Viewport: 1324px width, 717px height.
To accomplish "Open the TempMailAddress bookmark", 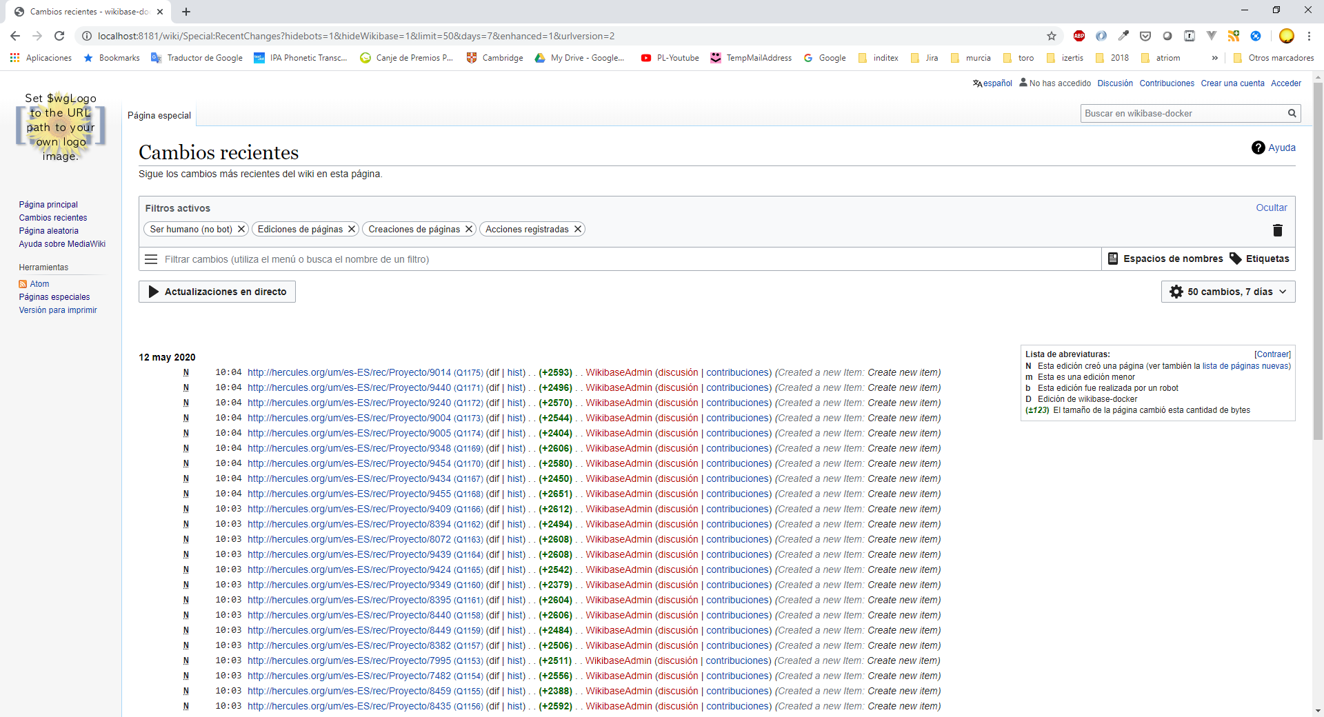I will pyautogui.click(x=751, y=58).
